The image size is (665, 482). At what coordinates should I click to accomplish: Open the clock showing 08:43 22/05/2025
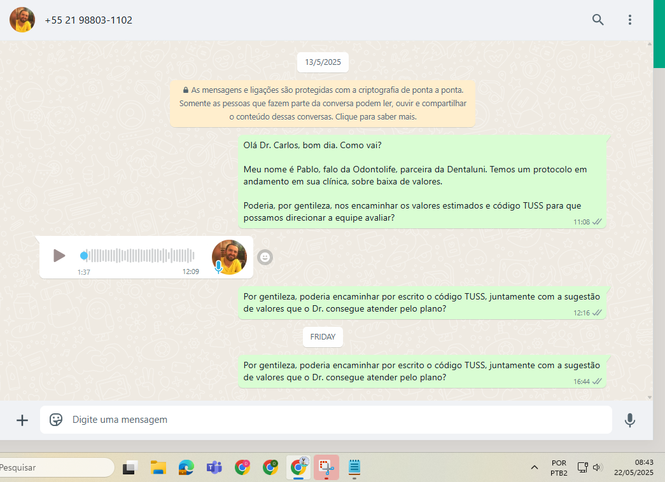634,467
